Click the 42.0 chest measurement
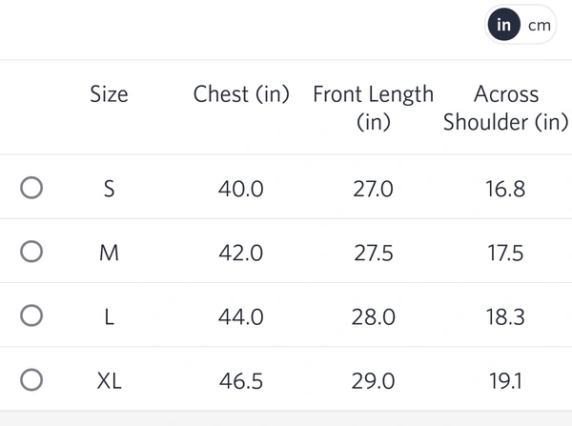This screenshot has height=426, width=572. (x=241, y=253)
